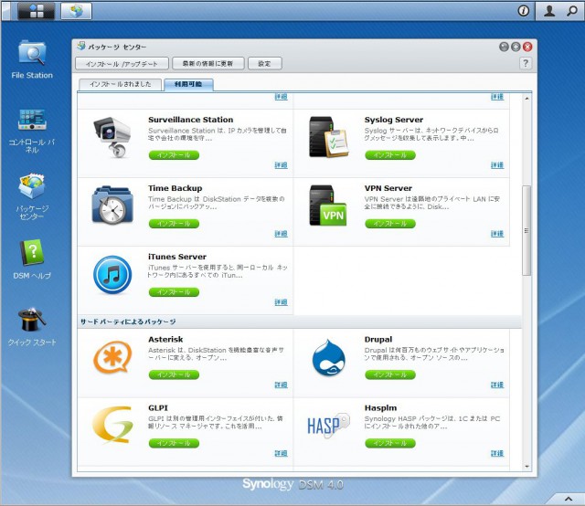The width and height of the screenshot is (585, 506).
Task: Open details link for Asterisk
Action: click(x=281, y=385)
